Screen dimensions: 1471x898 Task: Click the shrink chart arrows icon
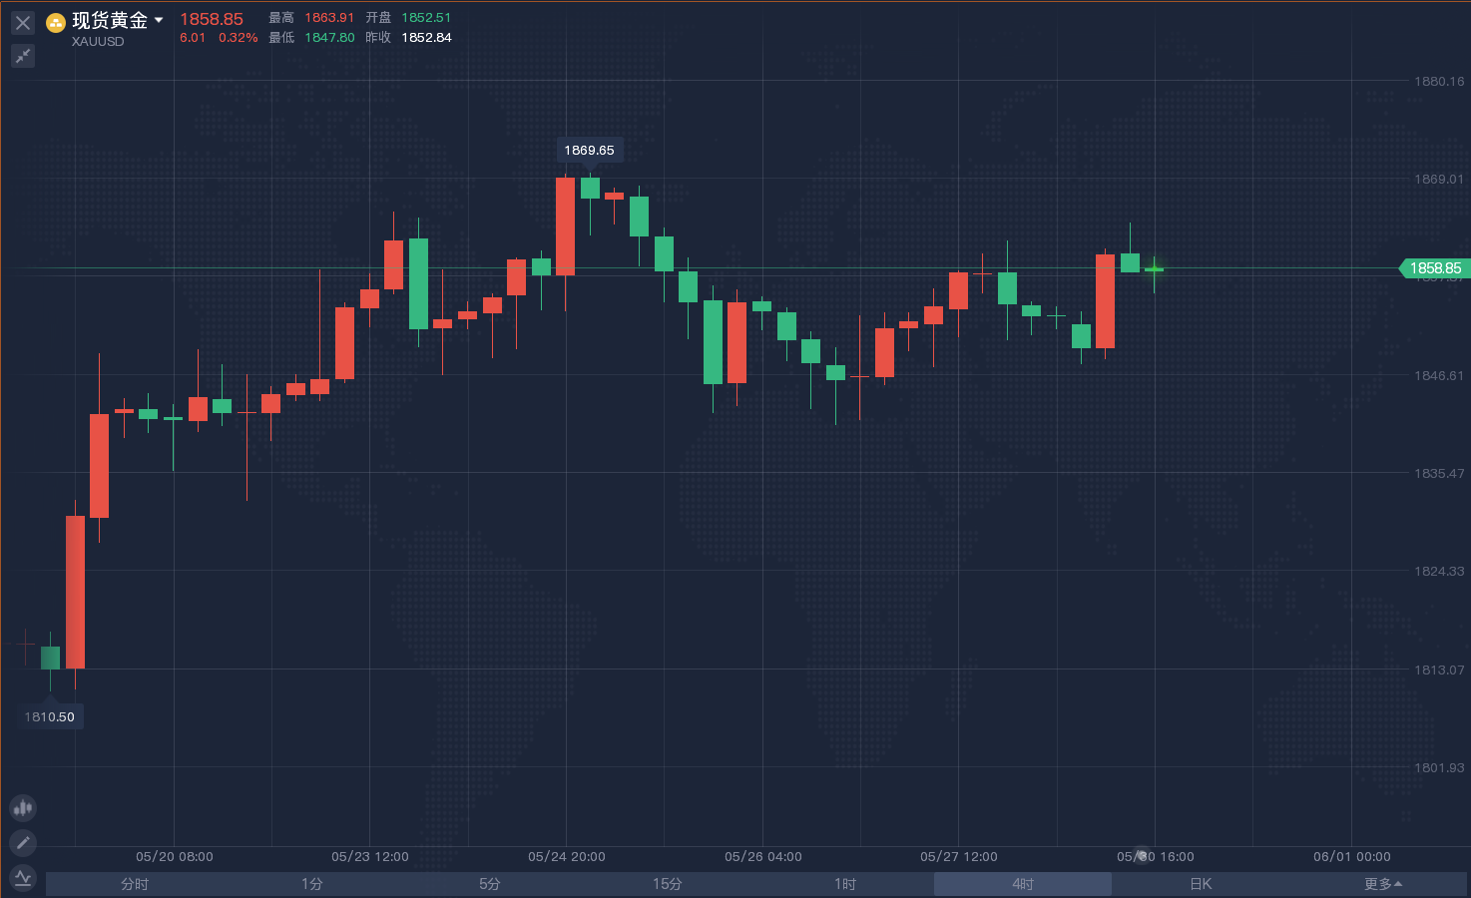pyautogui.click(x=23, y=56)
